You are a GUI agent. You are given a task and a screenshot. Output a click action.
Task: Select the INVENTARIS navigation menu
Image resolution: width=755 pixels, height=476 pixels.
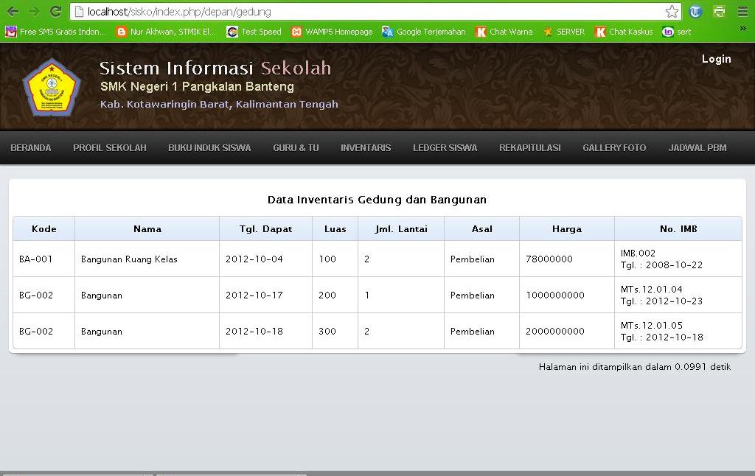(366, 147)
